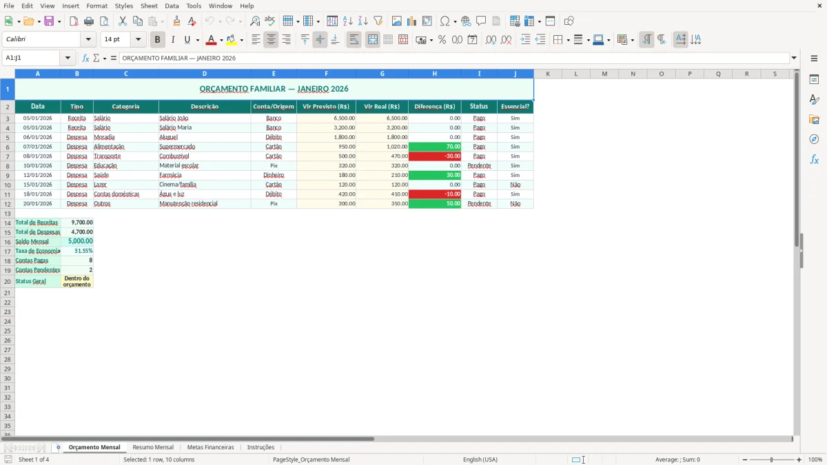Open the sidebar Gallery panel icon
Screen dimensions: 827x465
(x=814, y=119)
